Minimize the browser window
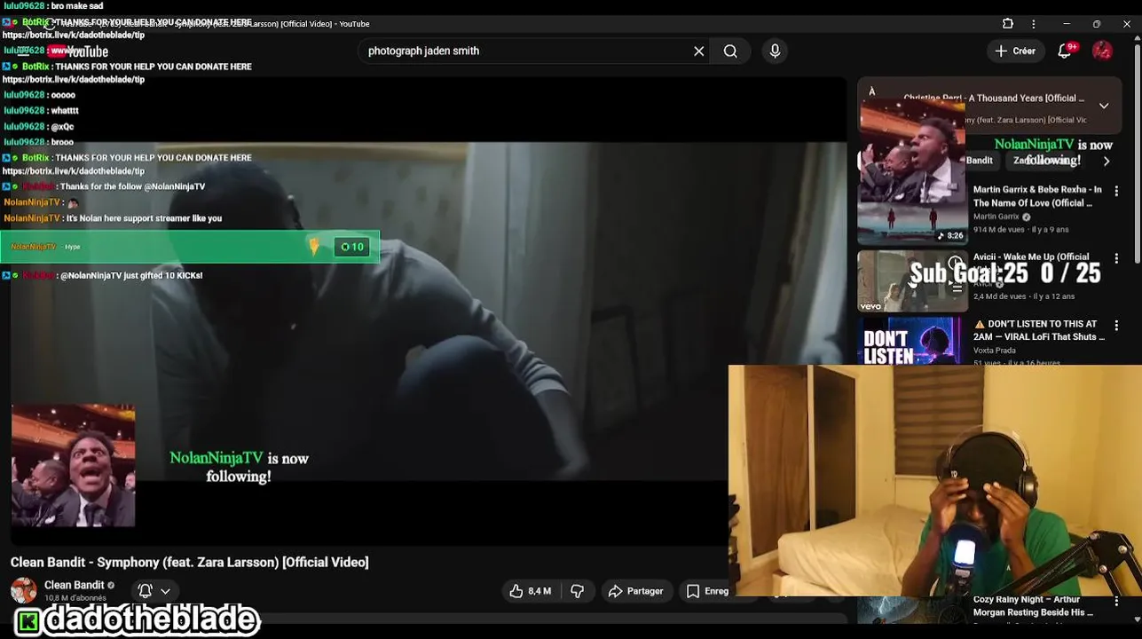 pos(1067,24)
